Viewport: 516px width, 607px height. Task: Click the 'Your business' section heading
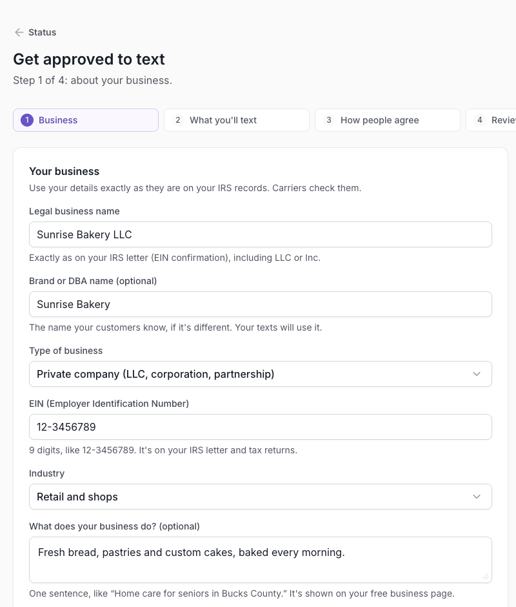[x=64, y=172]
